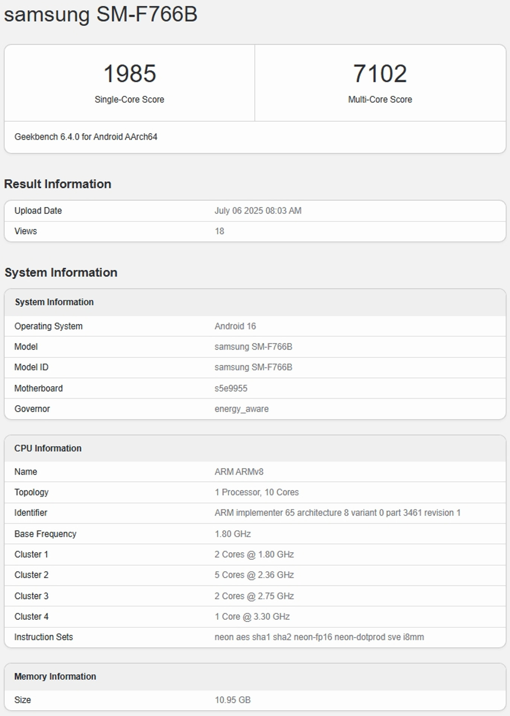Select the Multi-Core Score label
510x716 pixels.
pyautogui.click(x=380, y=100)
